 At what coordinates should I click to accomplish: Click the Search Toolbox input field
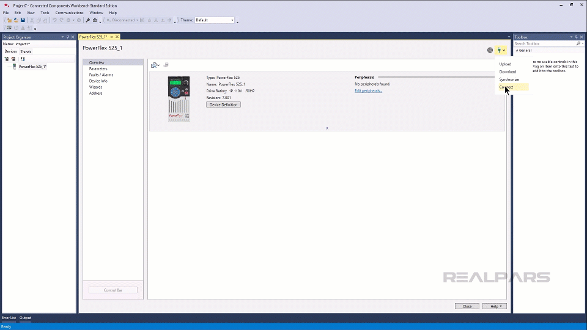pyautogui.click(x=544, y=44)
